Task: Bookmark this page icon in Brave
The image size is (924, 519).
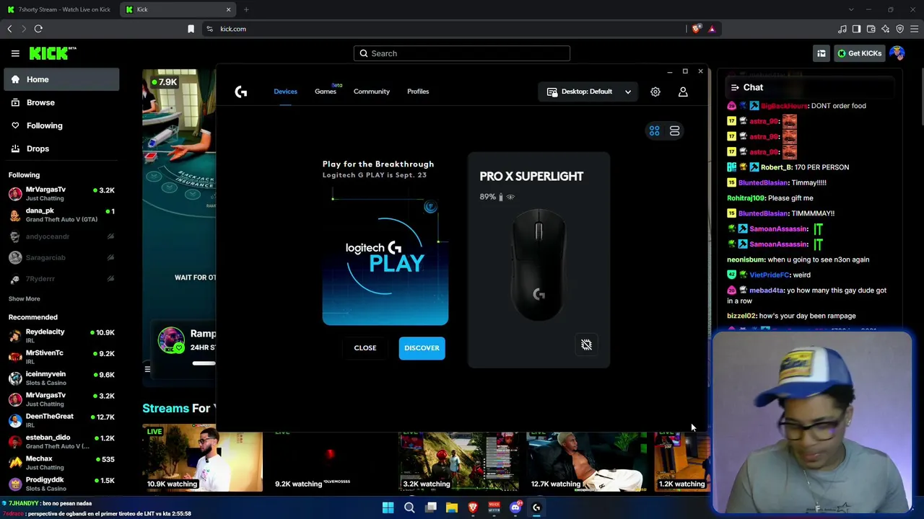Action: tap(191, 29)
